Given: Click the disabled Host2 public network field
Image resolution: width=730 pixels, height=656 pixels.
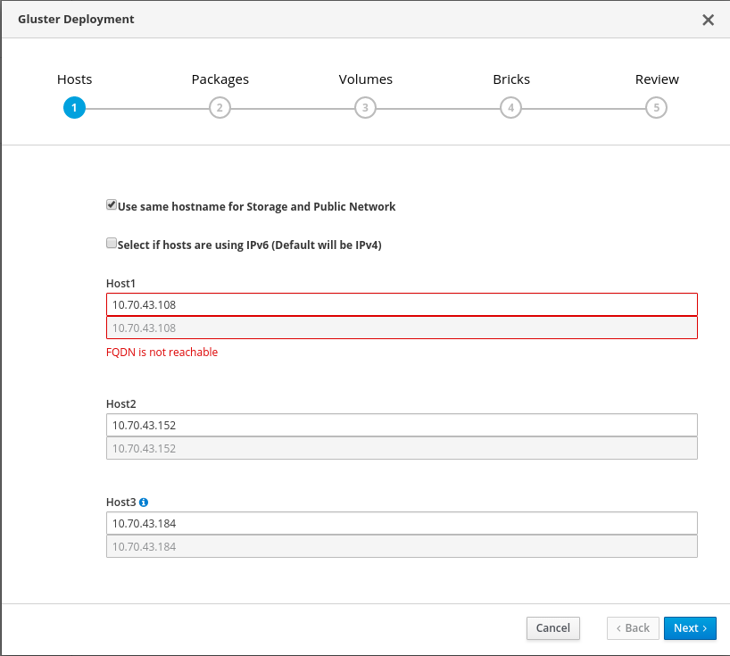Looking at the screenshot, I should pyautogui.click(x=402, y=448).
